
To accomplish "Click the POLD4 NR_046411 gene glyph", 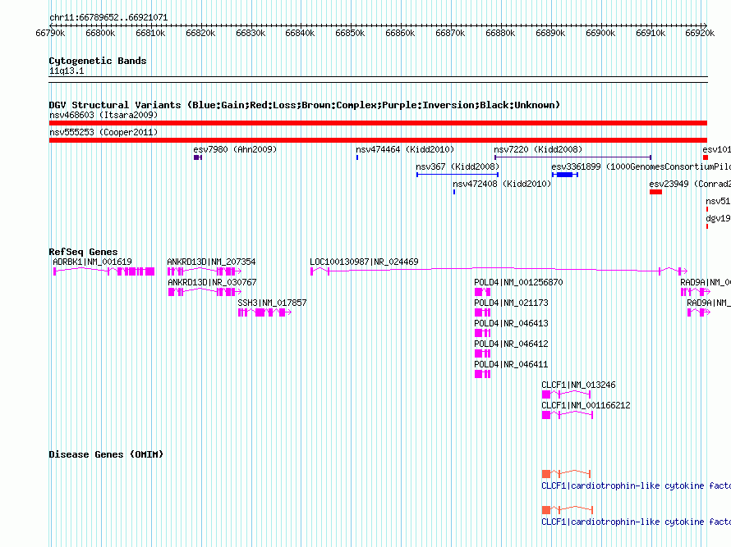I will (482, 374).
